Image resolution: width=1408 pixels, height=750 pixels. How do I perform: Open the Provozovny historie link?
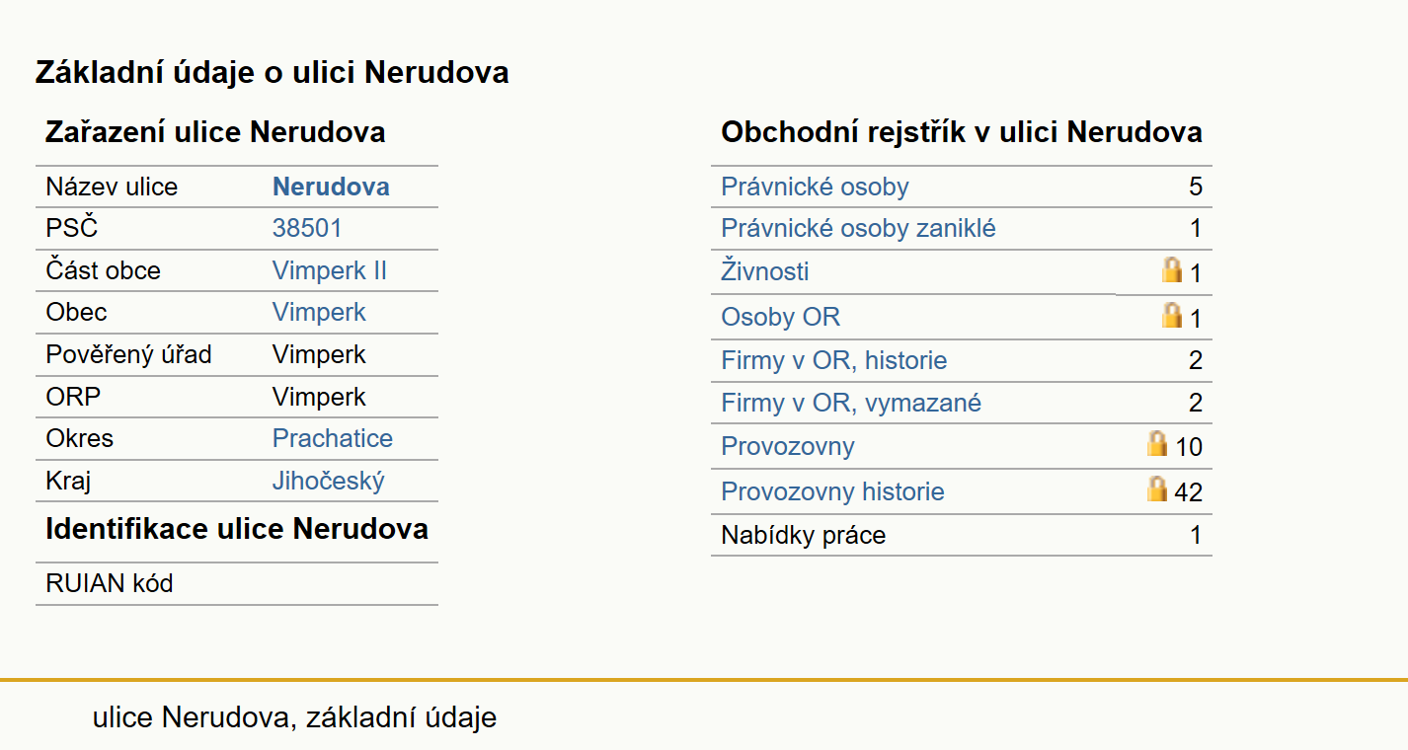coord(832,491)
